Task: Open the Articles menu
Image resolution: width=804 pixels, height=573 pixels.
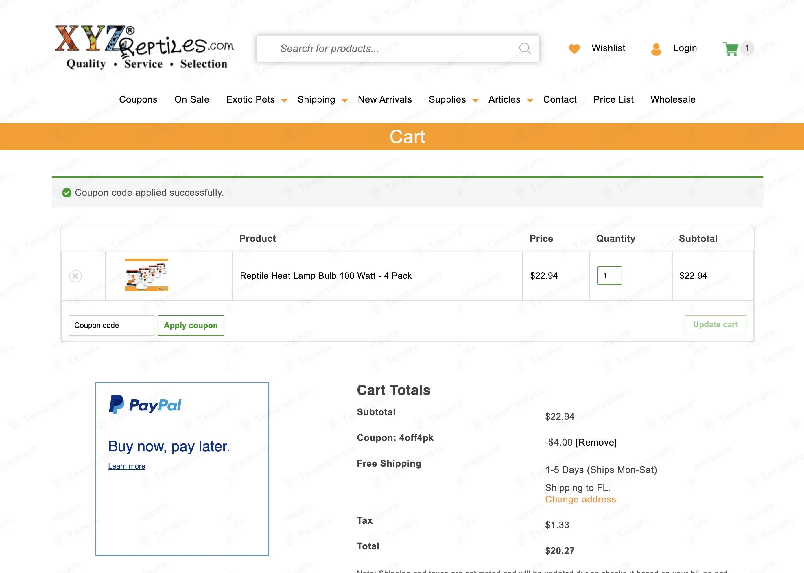Action: point(504,99)
